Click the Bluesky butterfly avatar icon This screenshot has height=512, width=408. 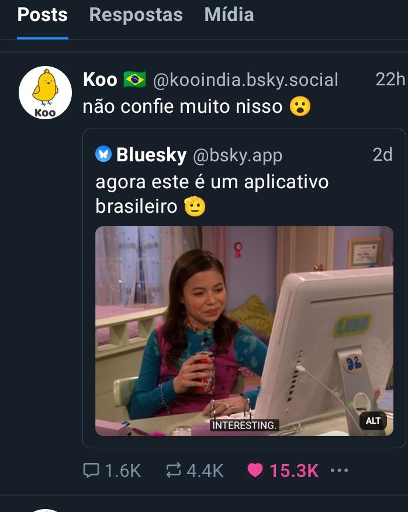coord(103,154)
